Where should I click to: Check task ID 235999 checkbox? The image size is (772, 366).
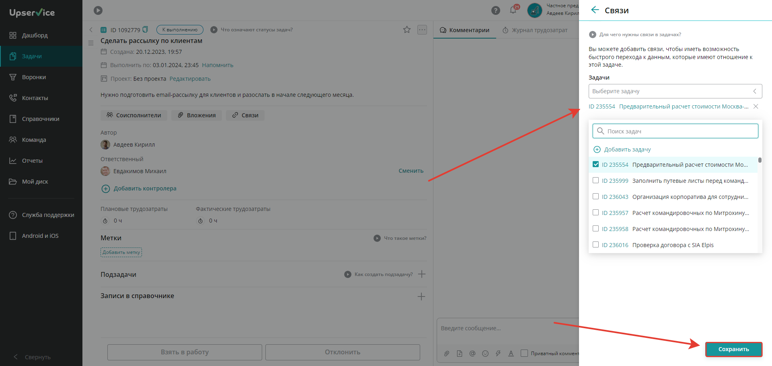[596, 180]
